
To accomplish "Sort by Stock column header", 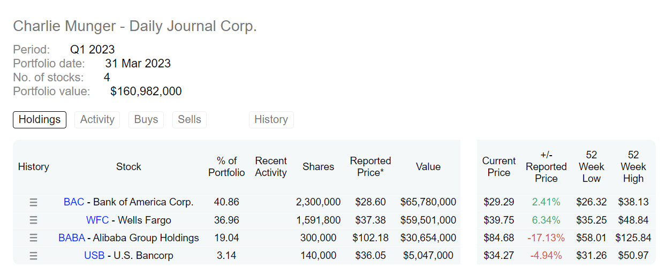I will click(x=128, y=167).
